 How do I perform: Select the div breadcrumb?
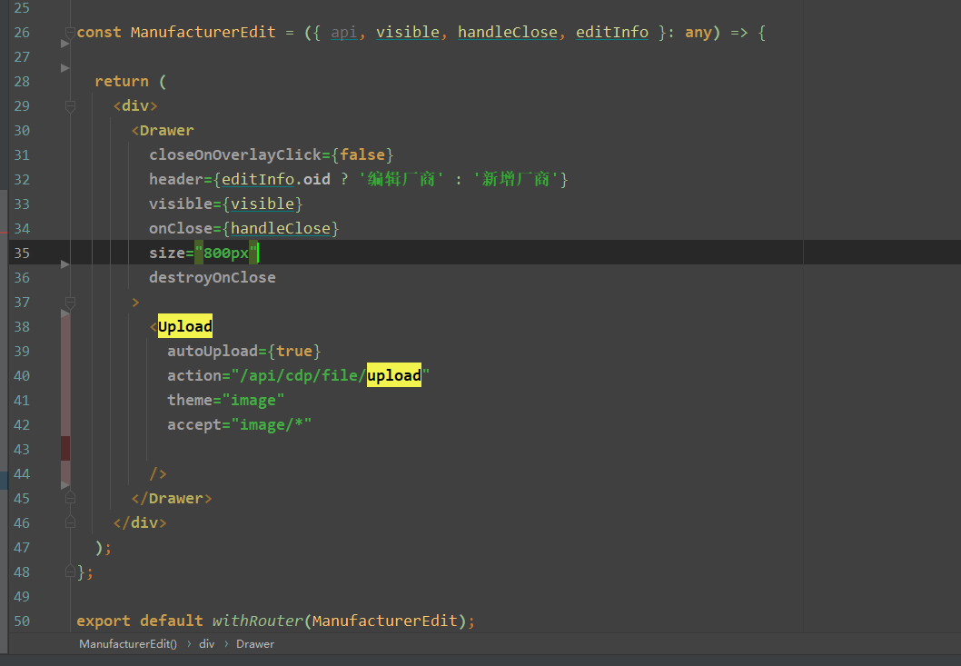coord(207,644)
